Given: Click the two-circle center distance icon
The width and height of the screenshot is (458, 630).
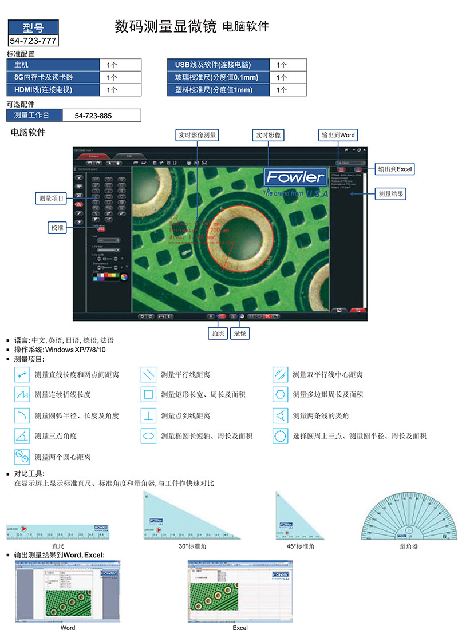Looking at the screenshot, I should 22,457.
